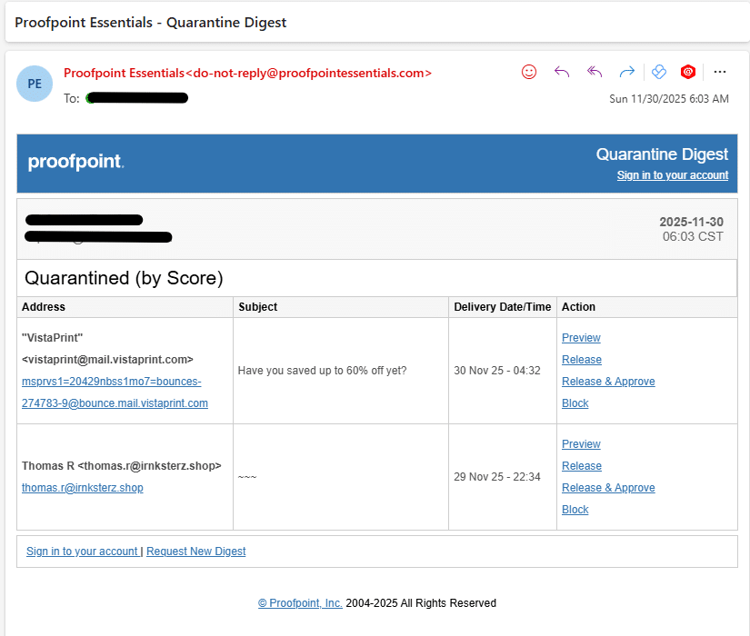Screen dimensions: 750x636
Task: Preview the Thomas R quarantined message
Action: (x=581, y=444)
